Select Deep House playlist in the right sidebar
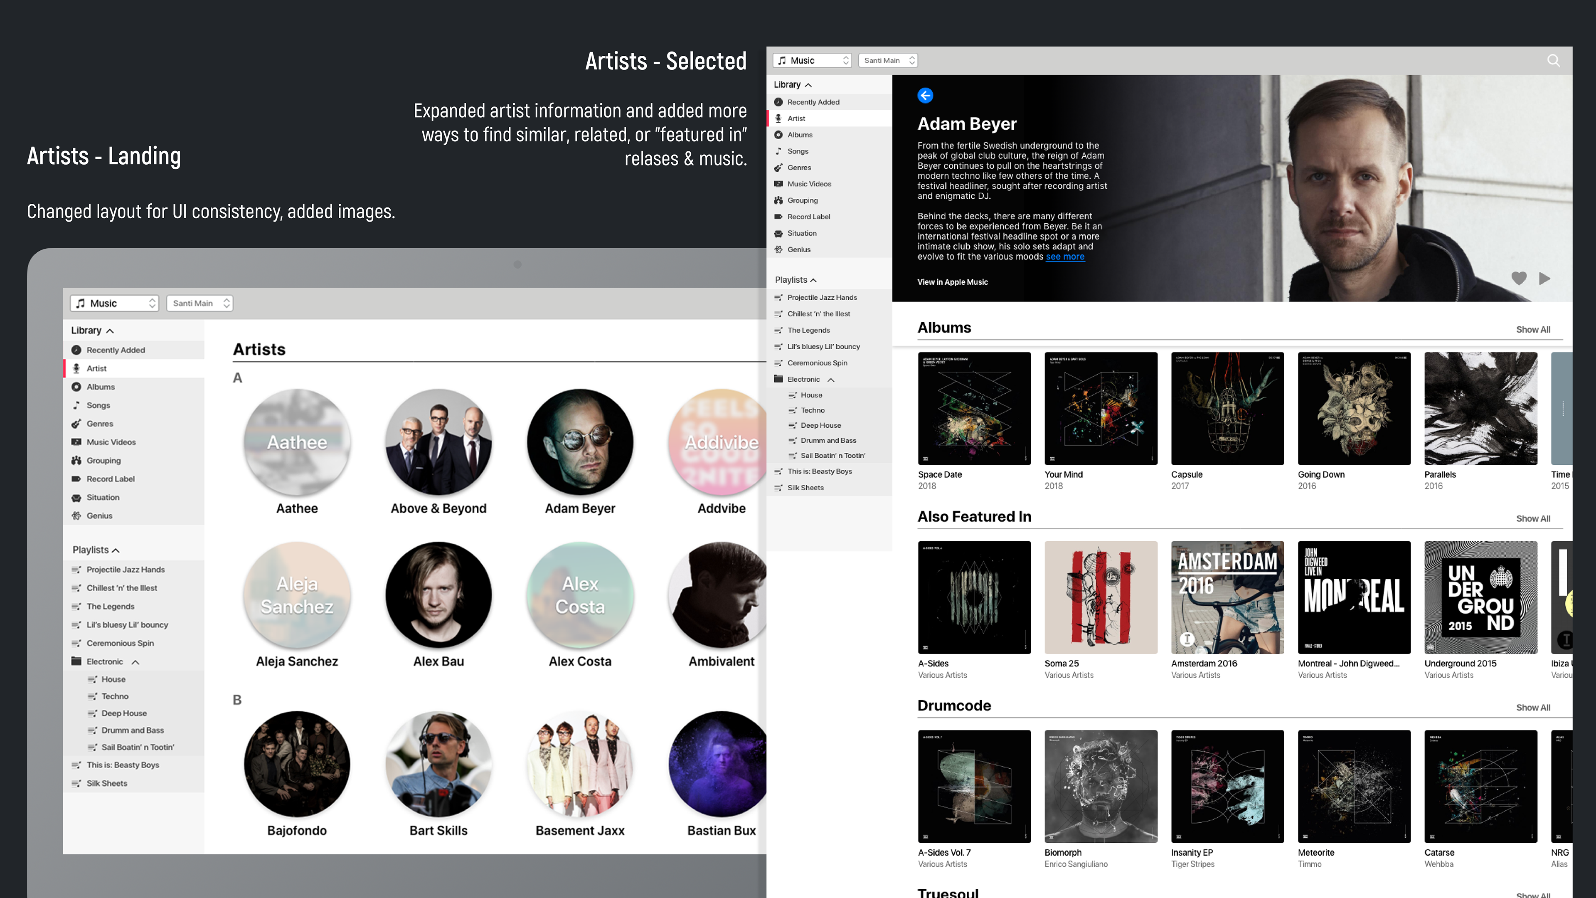 (x=820, y=425)
